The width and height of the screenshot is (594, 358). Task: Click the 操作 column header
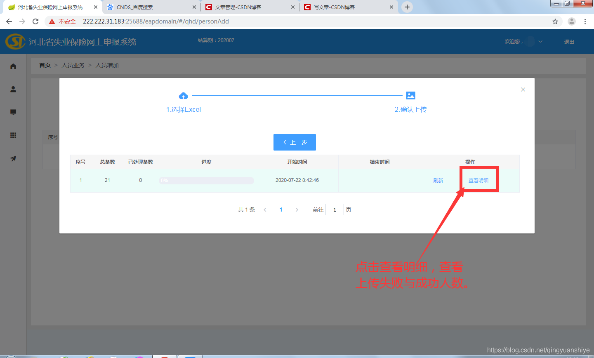click(470, 162)
